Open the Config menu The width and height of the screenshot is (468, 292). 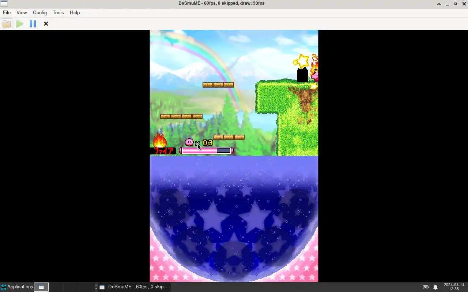pyautogui.click(x=40, y=12)
